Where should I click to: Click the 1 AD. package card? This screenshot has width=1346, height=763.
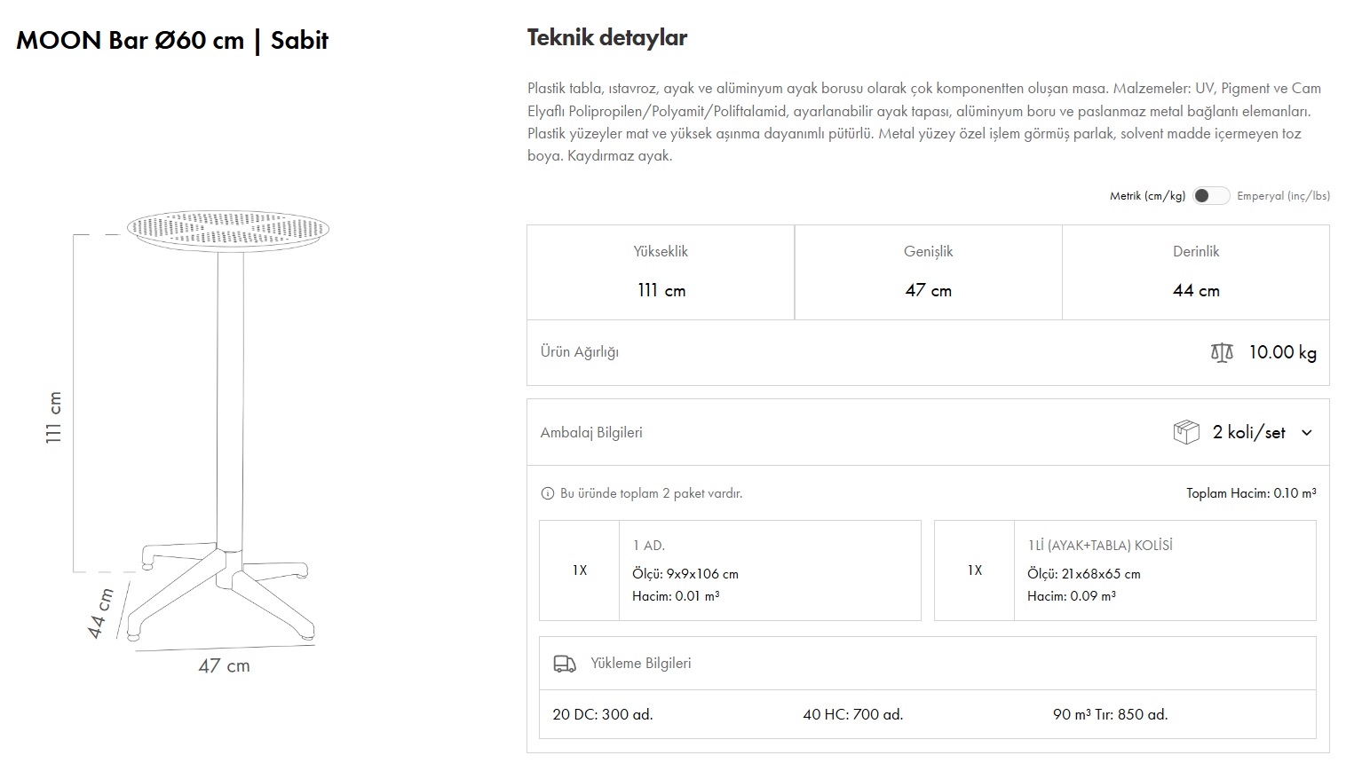730,570
